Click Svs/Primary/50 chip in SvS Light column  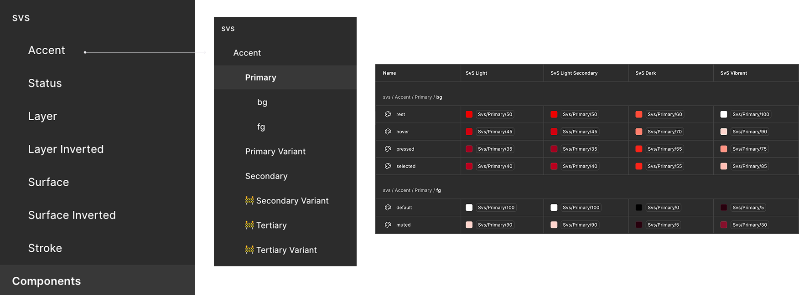pyautogui.click(x=495, y=114)
